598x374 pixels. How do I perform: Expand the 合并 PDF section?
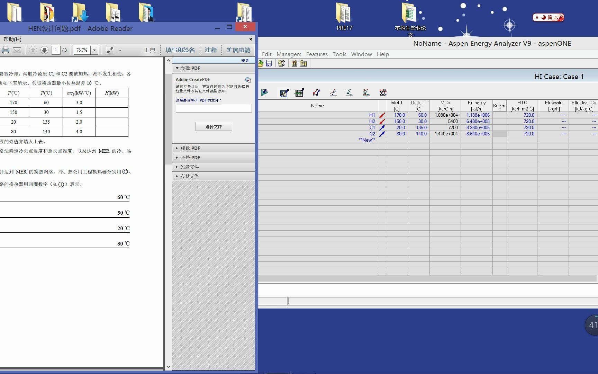[214, 158]
